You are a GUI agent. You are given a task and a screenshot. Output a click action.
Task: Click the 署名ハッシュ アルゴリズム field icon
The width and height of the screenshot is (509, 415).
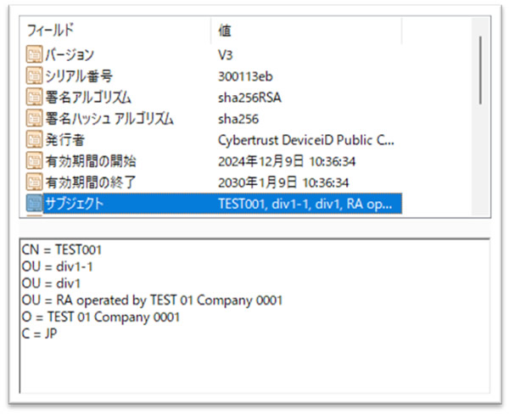34,118
